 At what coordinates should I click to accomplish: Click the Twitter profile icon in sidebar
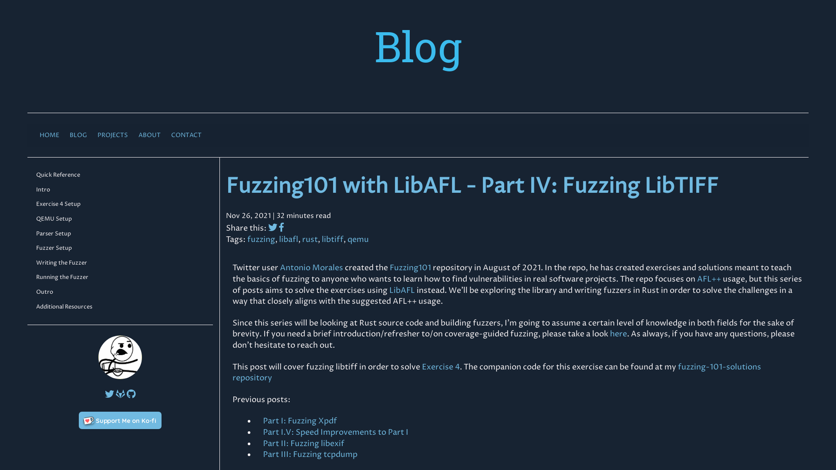109,394
